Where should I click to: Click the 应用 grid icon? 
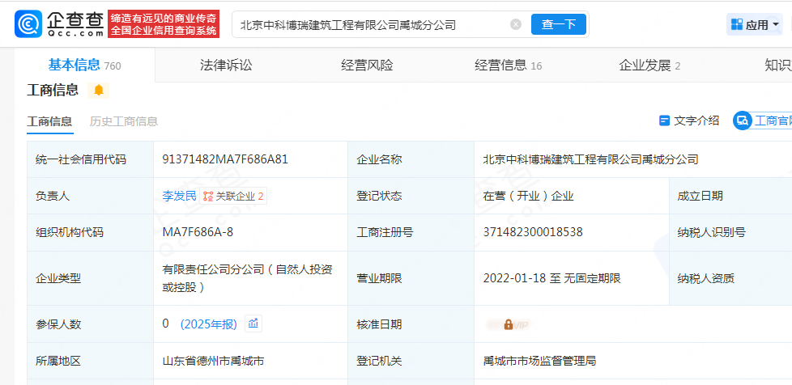[x=737, y=24]
